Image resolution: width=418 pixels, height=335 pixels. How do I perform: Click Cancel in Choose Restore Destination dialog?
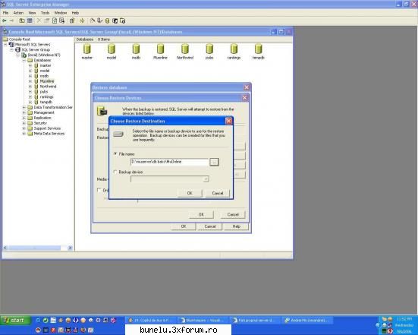[x=218, y=193]
